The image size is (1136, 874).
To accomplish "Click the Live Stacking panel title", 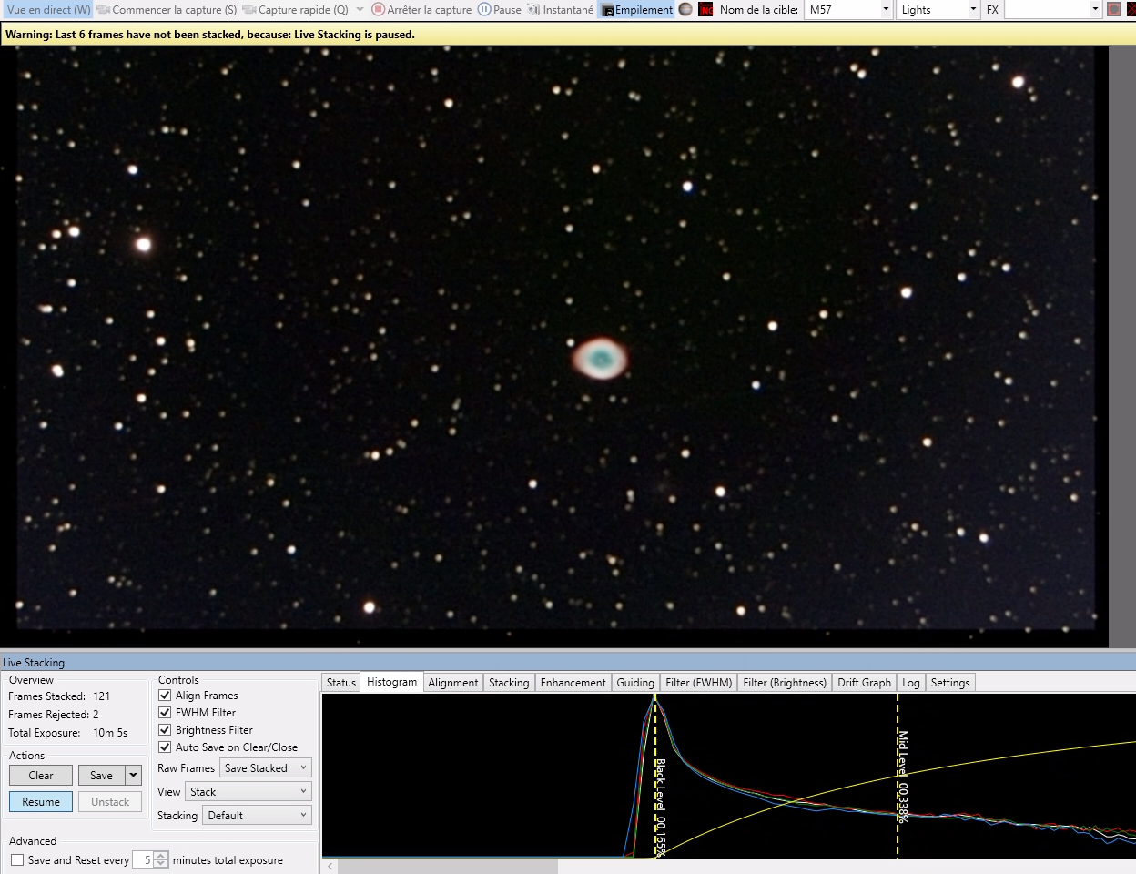I will point(34,663).
